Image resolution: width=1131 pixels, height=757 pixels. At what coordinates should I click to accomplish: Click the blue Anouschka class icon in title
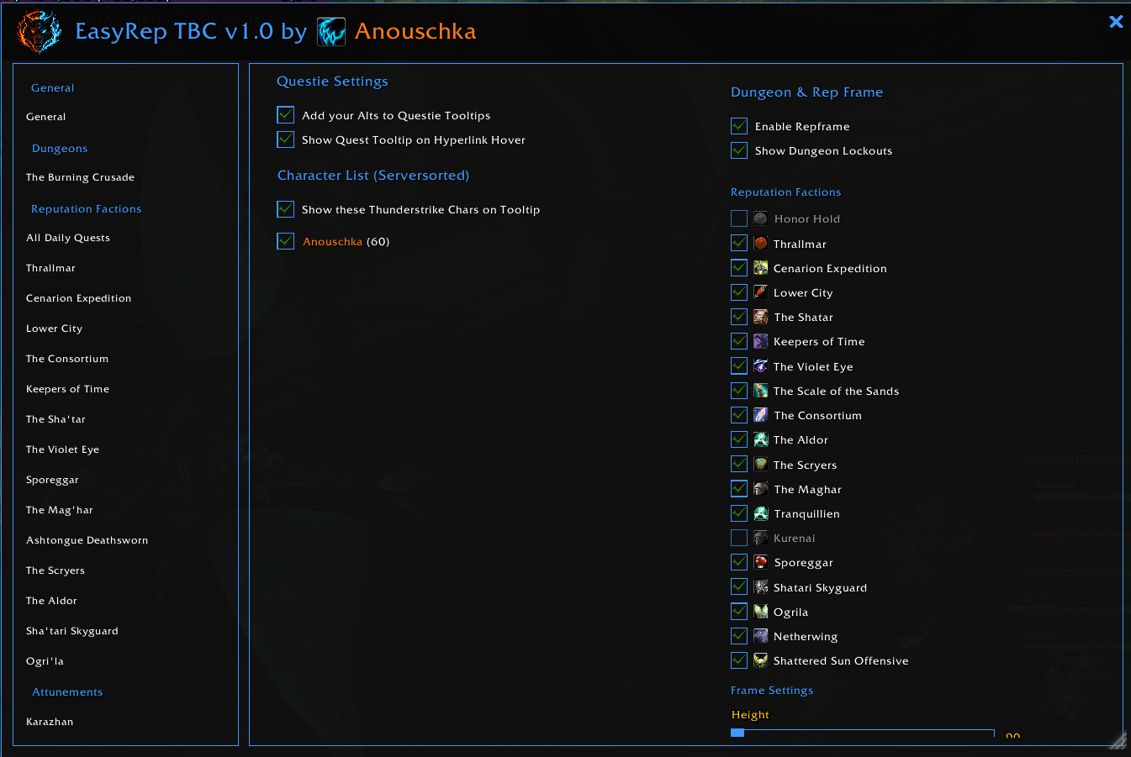[x=331, y=32]
